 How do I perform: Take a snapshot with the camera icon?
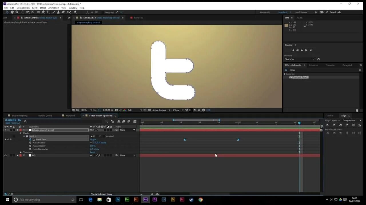116,110
